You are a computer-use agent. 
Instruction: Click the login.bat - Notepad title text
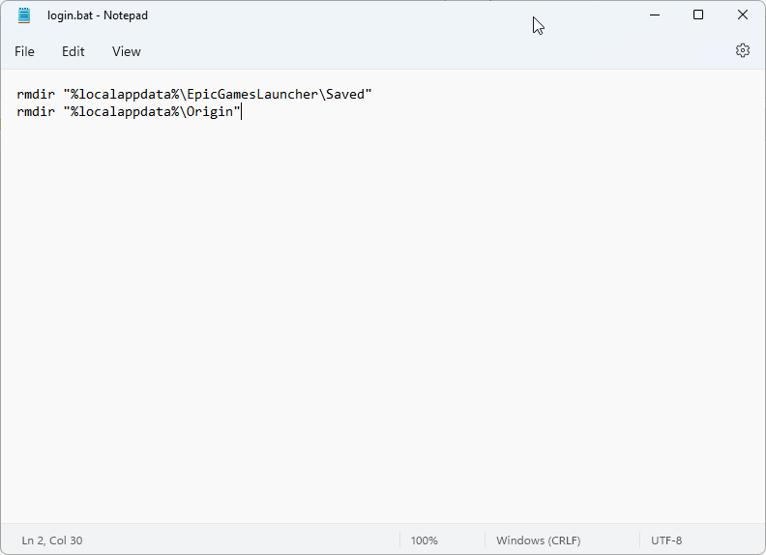98,15
